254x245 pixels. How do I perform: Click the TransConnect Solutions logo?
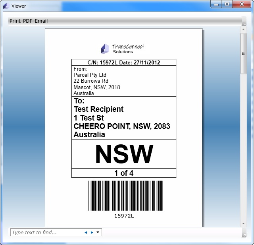click(x=122, y=49)
